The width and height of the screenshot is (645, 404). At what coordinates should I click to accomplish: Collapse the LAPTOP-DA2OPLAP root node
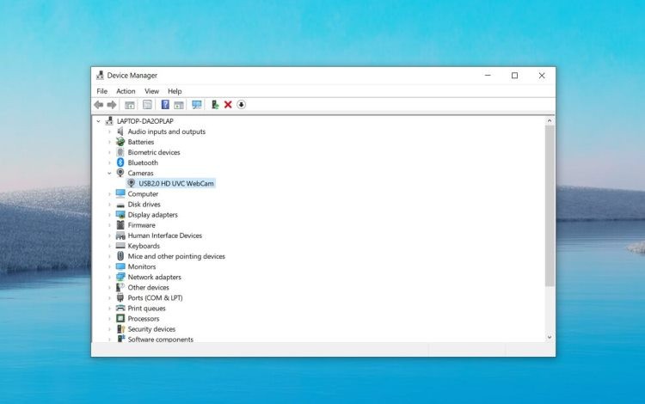(x=98, y=121)
